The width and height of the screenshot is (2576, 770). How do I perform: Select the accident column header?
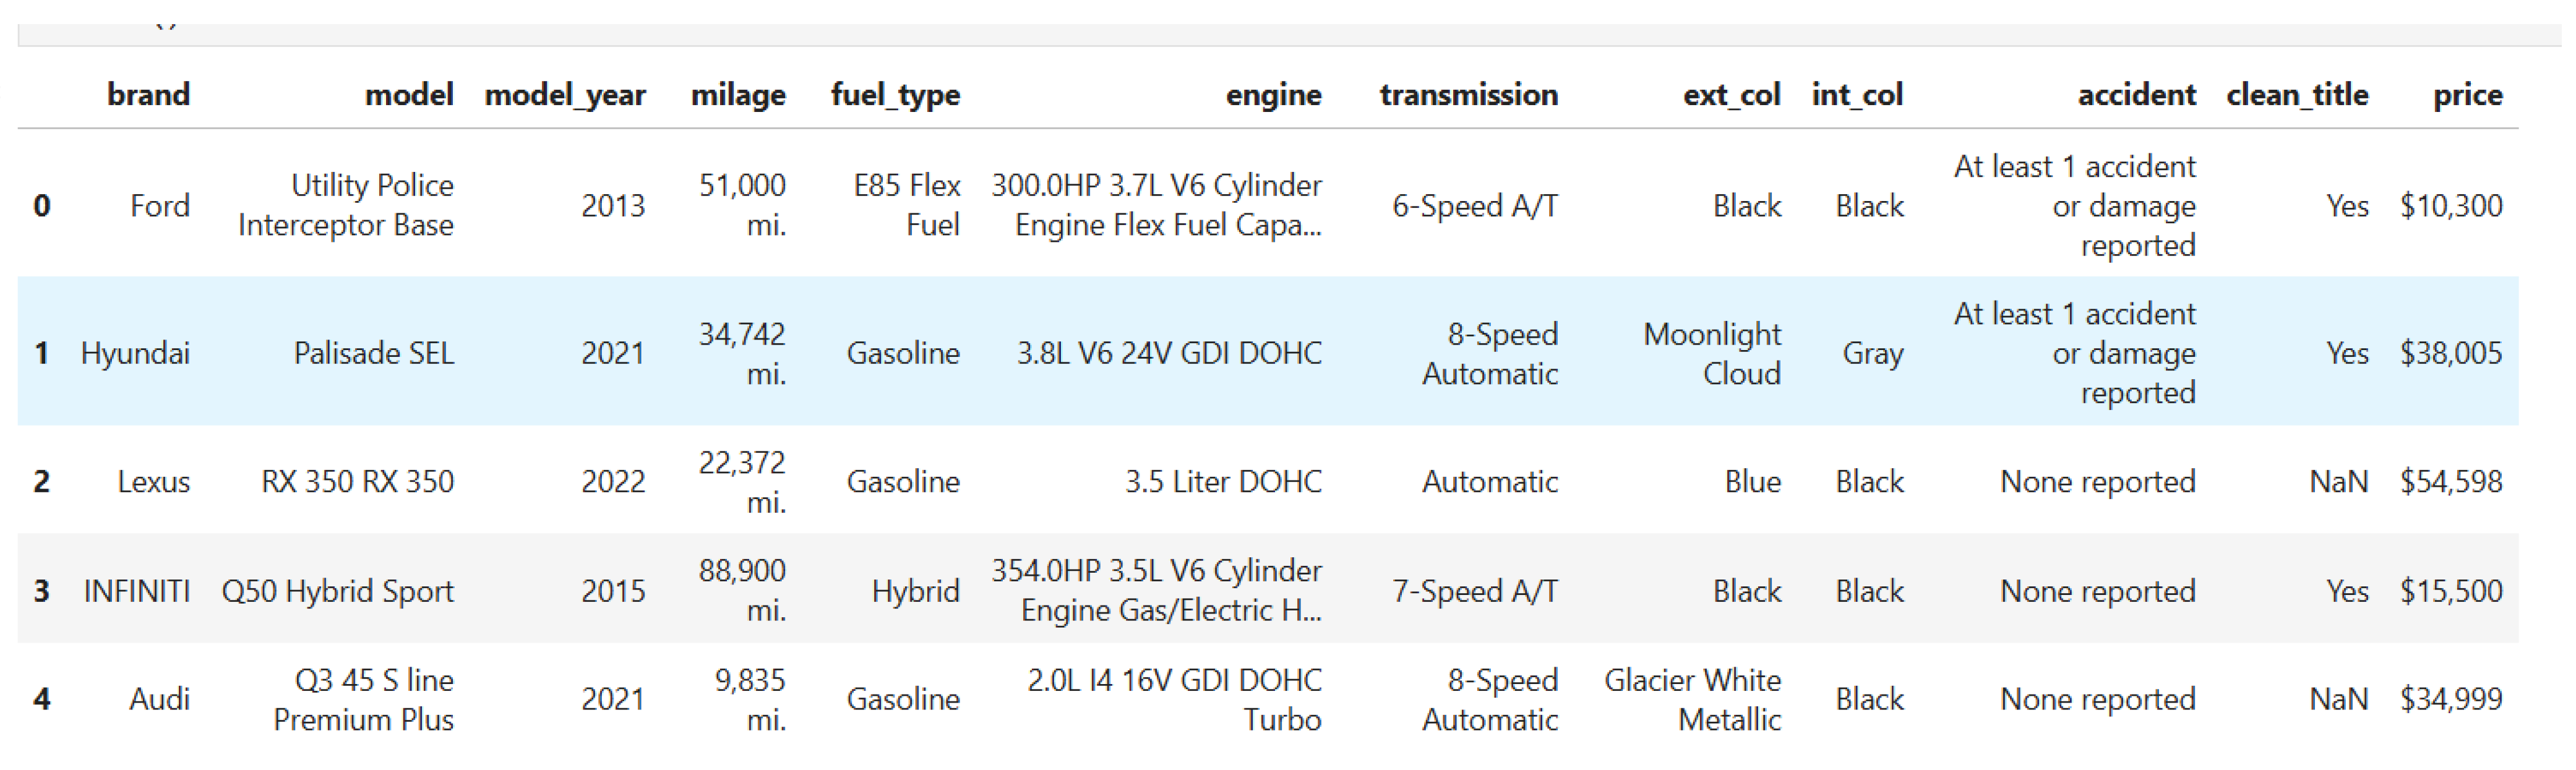(2136, 94)
